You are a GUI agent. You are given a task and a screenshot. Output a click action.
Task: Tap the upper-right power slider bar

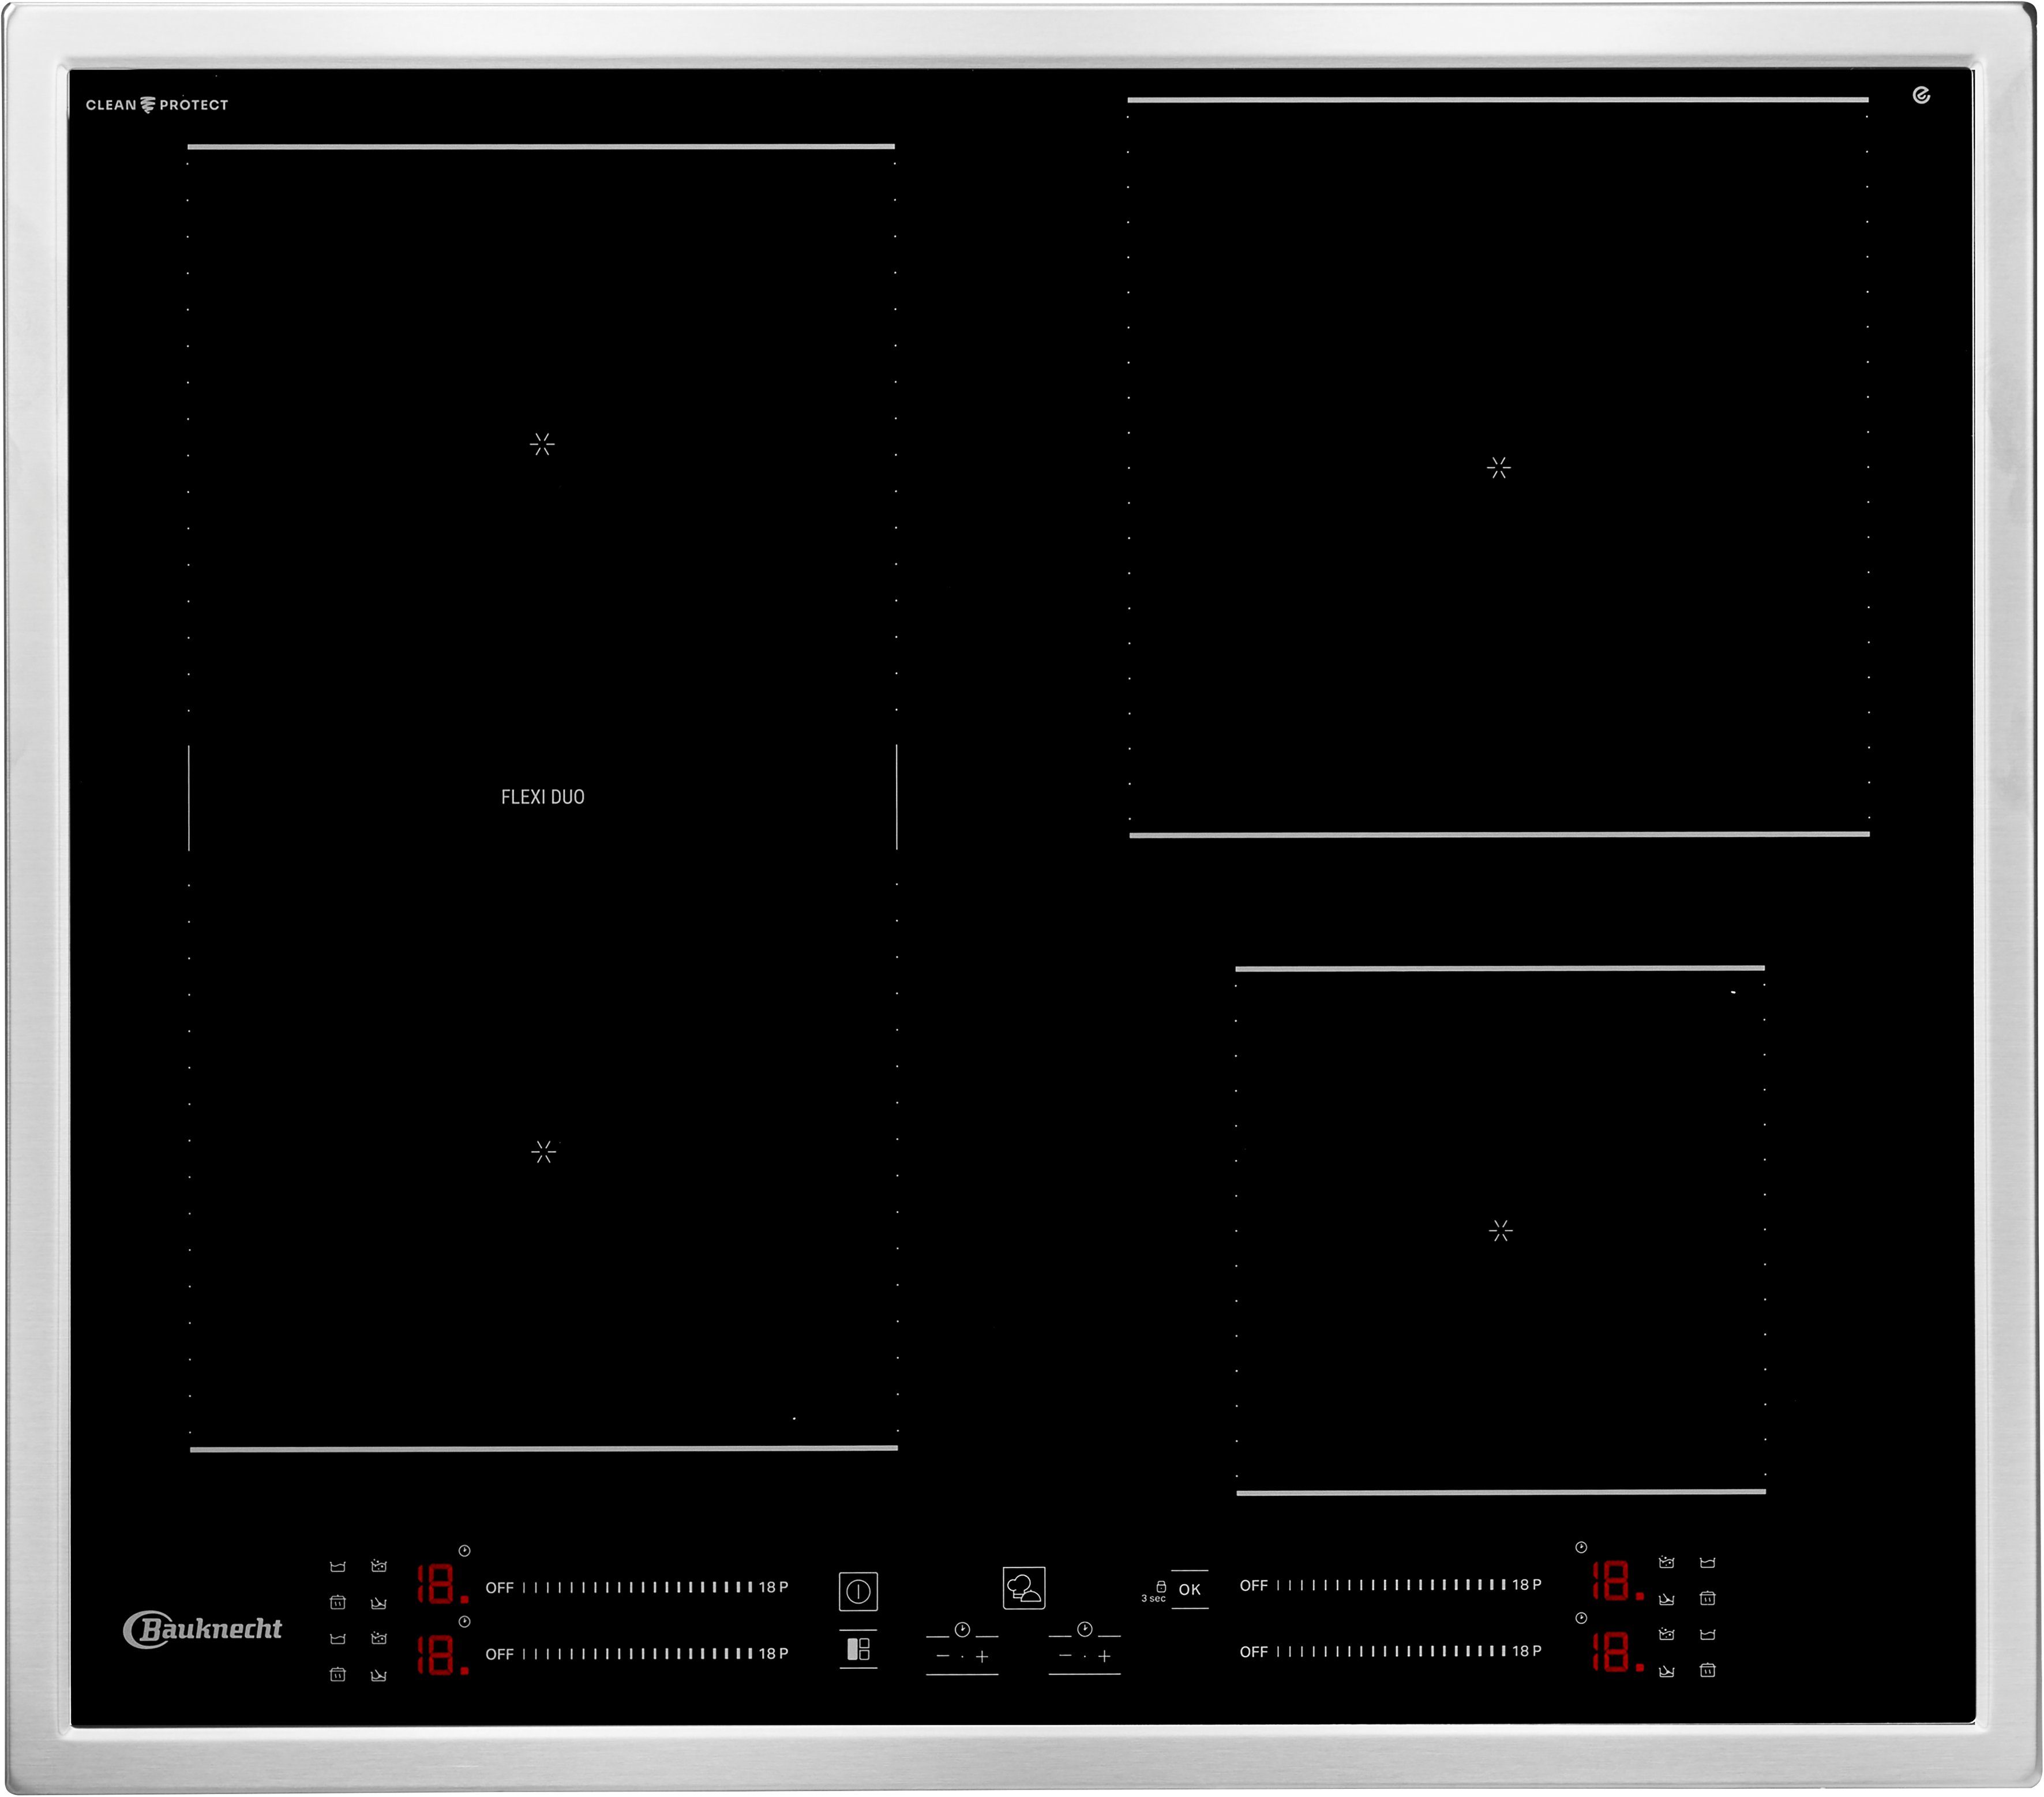pyautogui.click(x=1391, y=1585)
